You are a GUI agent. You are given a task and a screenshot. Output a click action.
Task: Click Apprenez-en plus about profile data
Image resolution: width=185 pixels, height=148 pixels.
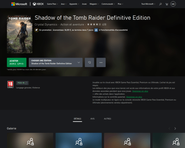pyautogui.click(x=140, y=91)
